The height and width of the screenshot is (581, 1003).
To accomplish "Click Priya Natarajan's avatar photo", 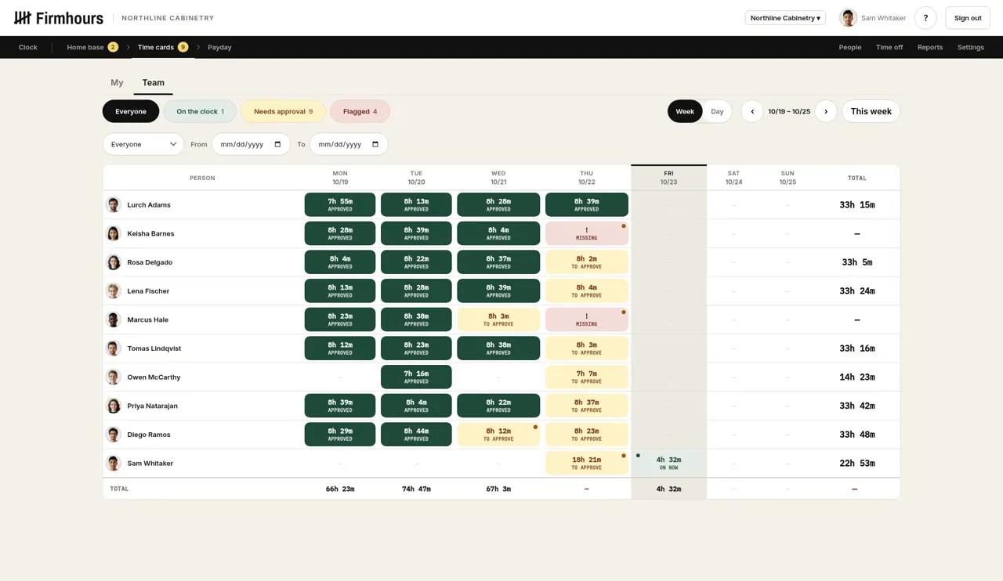I will click(x=114, y=406).
